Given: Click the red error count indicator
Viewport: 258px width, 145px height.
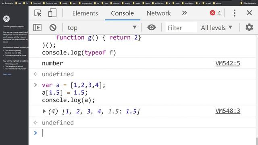Looking at the screenshot, I should [x=215, y=13].
